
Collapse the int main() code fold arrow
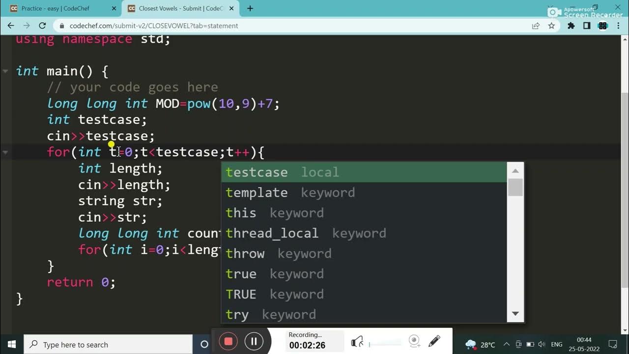click(5, 71)
